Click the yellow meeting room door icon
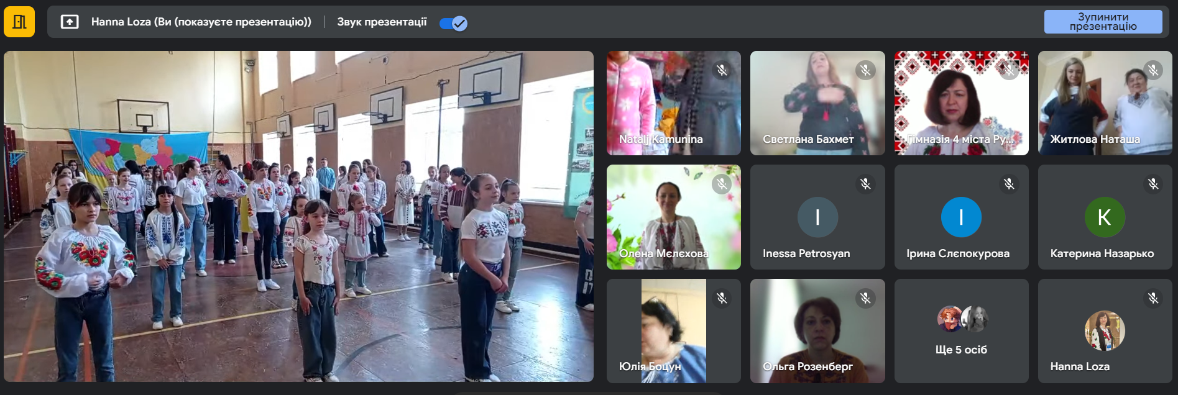The image size is (1178, 395). (19, 22)
